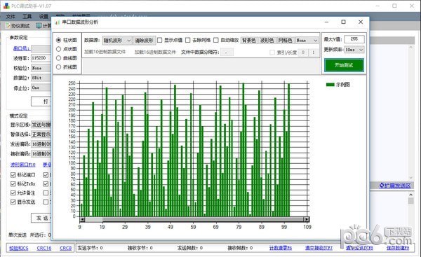
Task: Open the 工具 menu
Action: pyautogui.click(x=27, y=17)
